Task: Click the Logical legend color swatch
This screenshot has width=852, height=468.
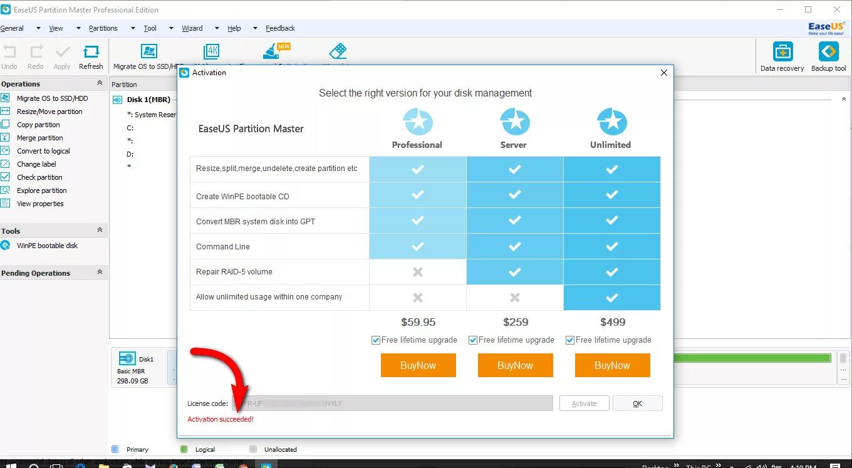Action: 184,449
